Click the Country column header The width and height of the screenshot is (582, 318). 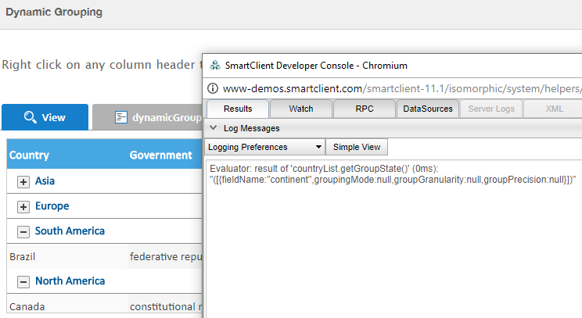(x=67, y=155)
